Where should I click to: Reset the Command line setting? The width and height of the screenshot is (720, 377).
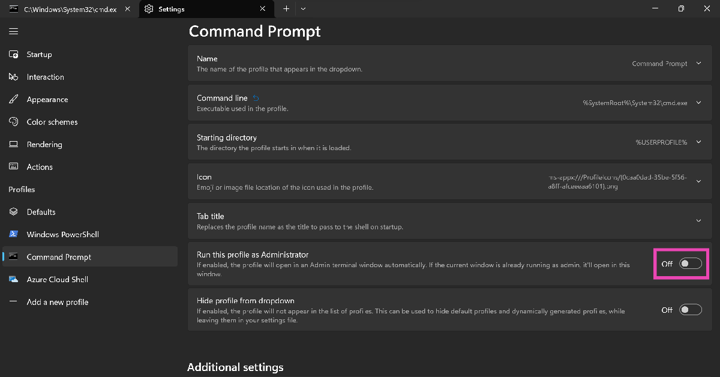click(256, 98)
